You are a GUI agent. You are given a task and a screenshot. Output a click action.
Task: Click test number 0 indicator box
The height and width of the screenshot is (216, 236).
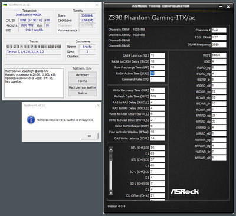tap(8, 47)
